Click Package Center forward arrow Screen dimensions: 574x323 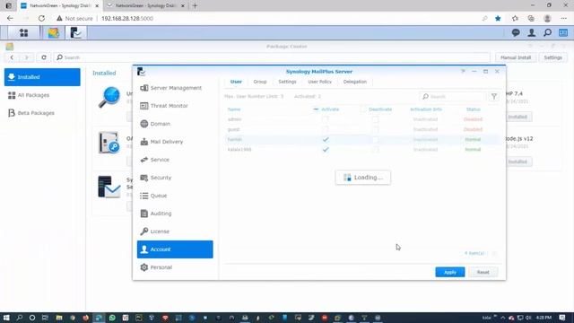(26, 57)
